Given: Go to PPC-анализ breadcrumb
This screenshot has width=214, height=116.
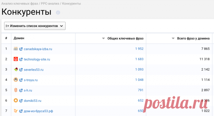Looking at the screenshot, I should tap(50, 4).
